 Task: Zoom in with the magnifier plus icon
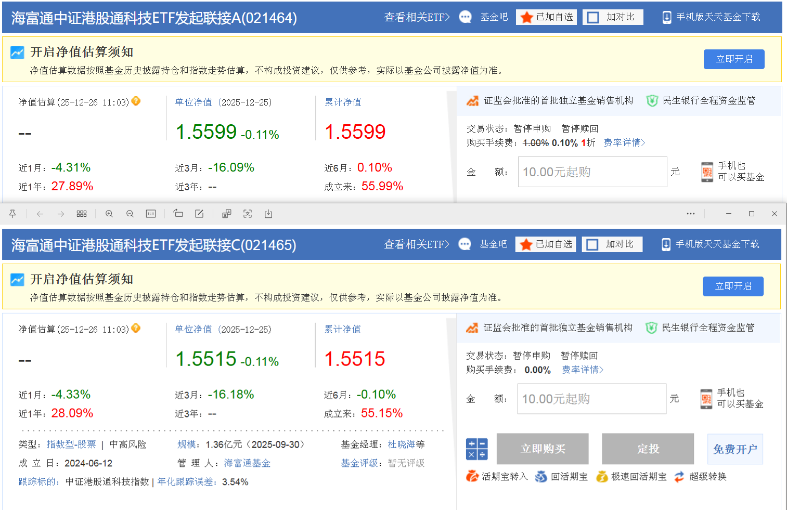(109, 214)
